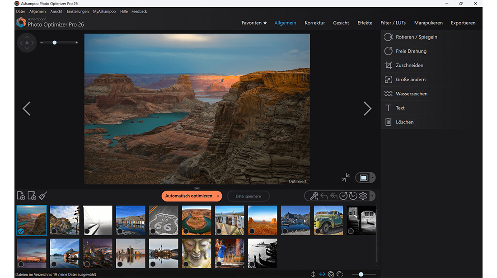Open the Hilfe menu
Viewport: 497px width, 278px height.
coord(124,11)
